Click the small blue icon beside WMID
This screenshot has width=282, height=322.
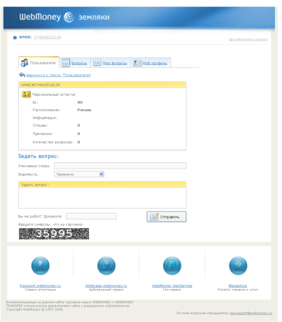[x=15, y=37]
